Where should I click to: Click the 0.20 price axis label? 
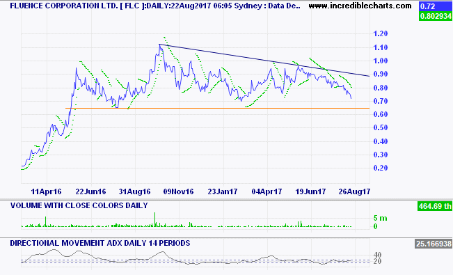(380, 168)
